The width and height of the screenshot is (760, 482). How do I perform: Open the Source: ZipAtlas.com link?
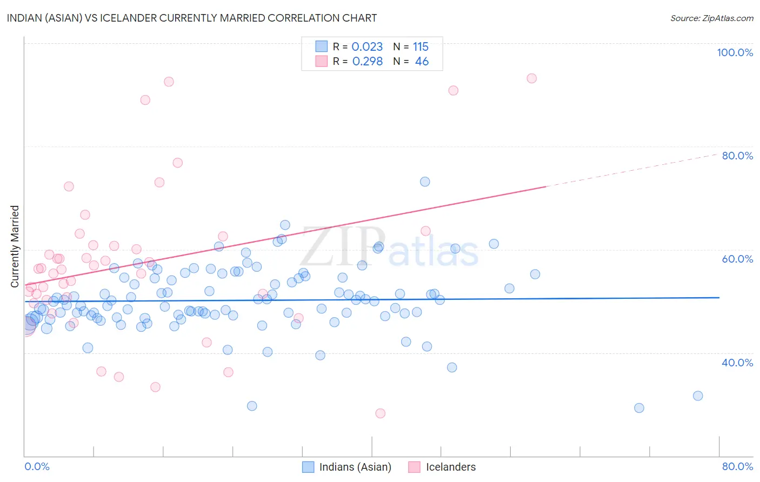coord(712,18)
